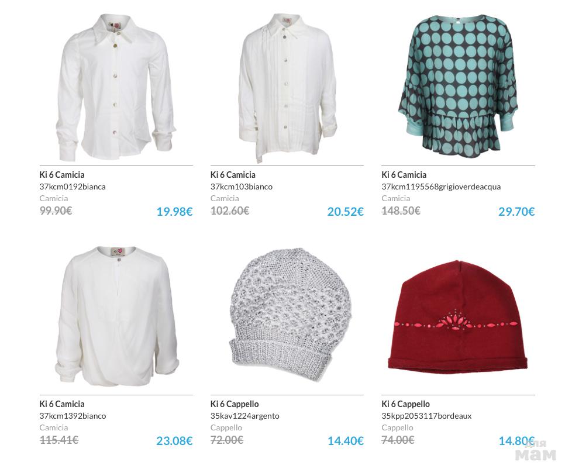Open the pleated white shirt 37kcm103bianco image
This screenshot has width=565, height=469.
287,88
